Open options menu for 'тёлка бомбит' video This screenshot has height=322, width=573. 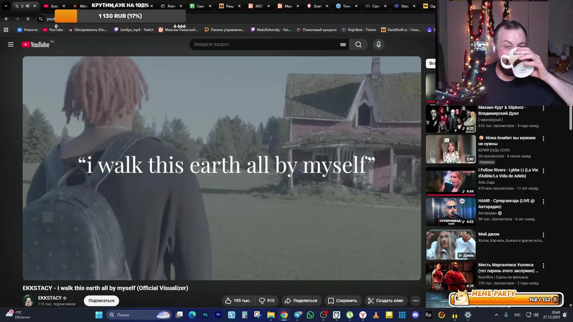tap(543, 139)
